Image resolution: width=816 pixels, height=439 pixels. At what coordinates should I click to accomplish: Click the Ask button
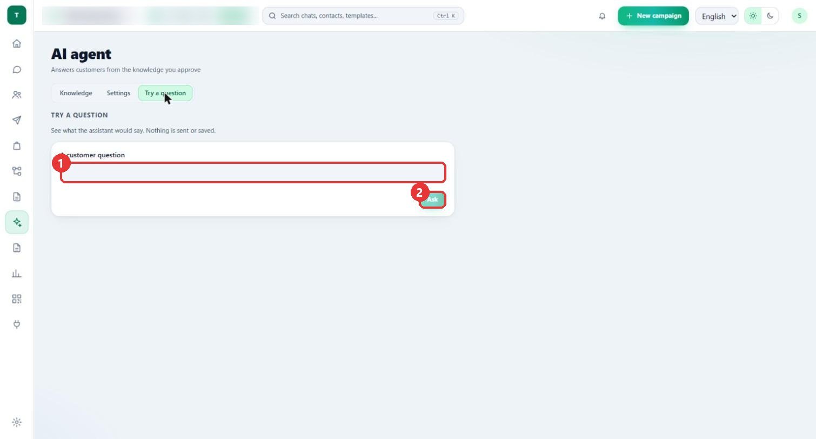point(432,199)
